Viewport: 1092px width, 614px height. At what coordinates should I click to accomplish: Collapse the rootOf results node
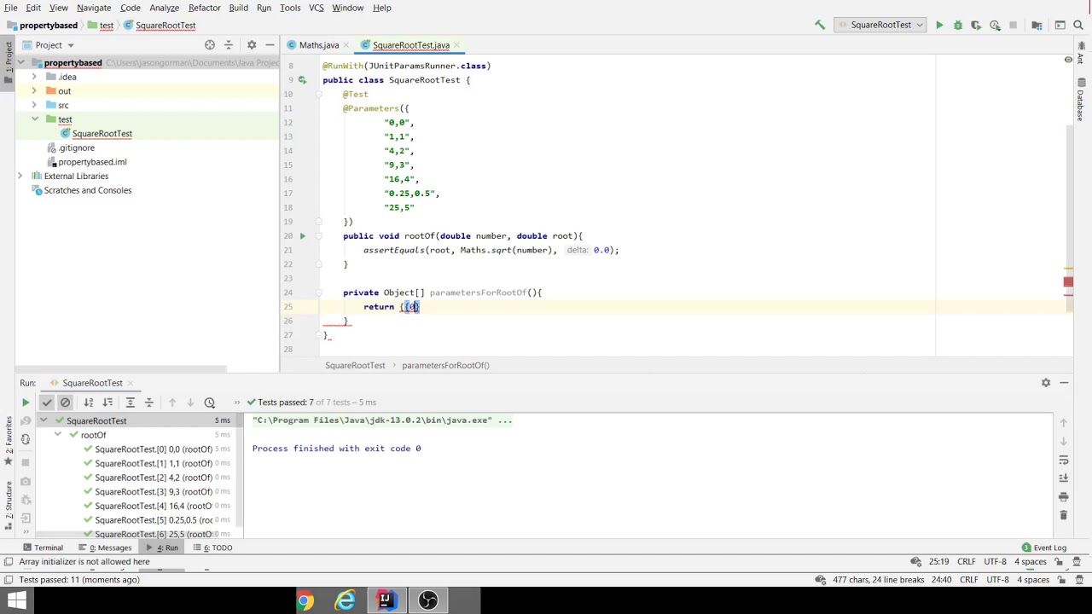click(x=58, y=435)
